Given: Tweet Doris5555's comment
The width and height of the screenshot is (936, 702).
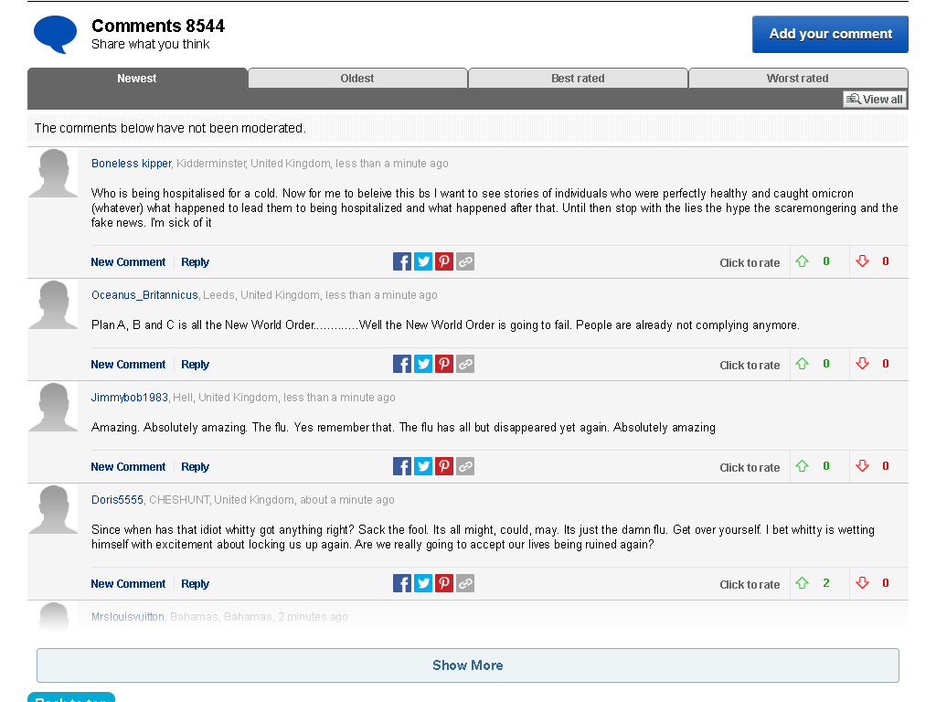Looking at the screenshot, I should coord(422,583).
